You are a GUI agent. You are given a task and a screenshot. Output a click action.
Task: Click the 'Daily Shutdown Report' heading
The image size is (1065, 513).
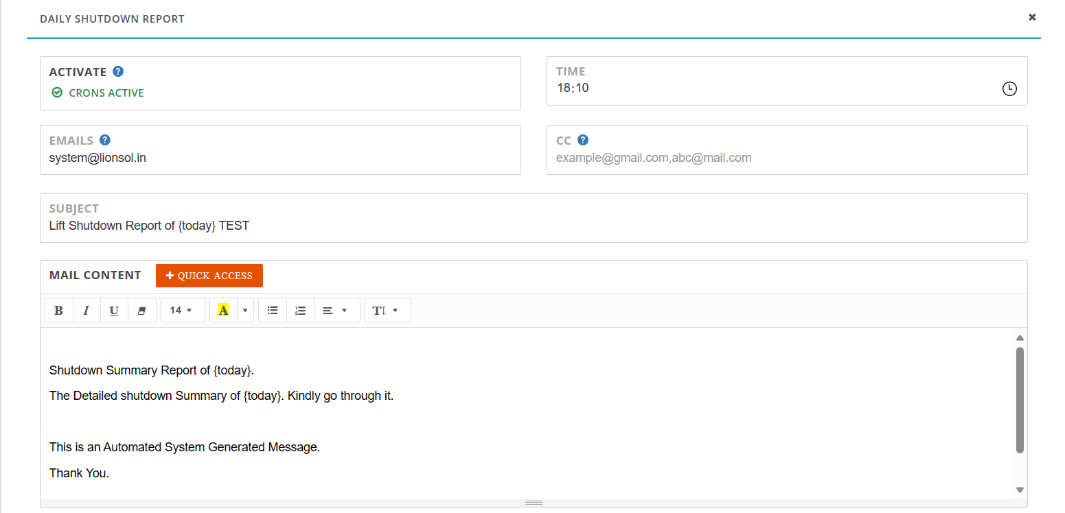click(112, 19)
